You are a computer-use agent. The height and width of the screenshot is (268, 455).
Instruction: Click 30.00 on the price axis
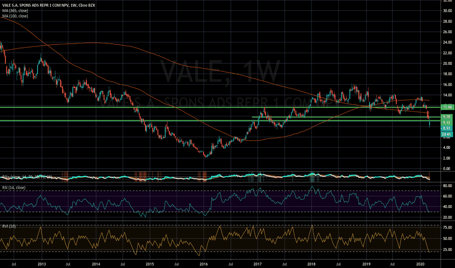pyautogui.click(x=448, y=11)
